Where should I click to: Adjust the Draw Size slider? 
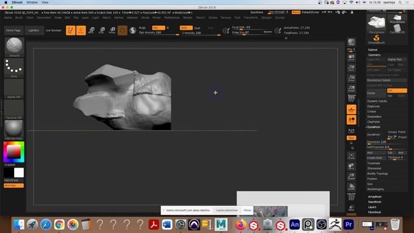[252, 32]
